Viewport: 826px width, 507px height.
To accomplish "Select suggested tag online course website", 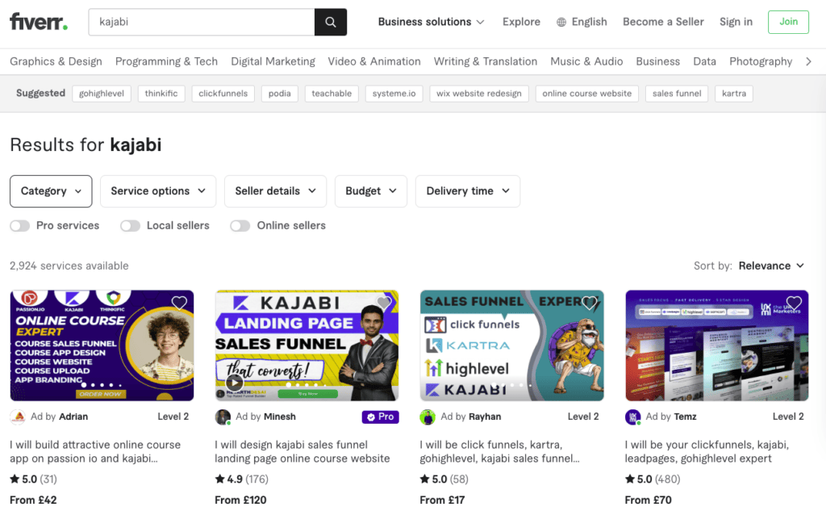I will [587, 94].
